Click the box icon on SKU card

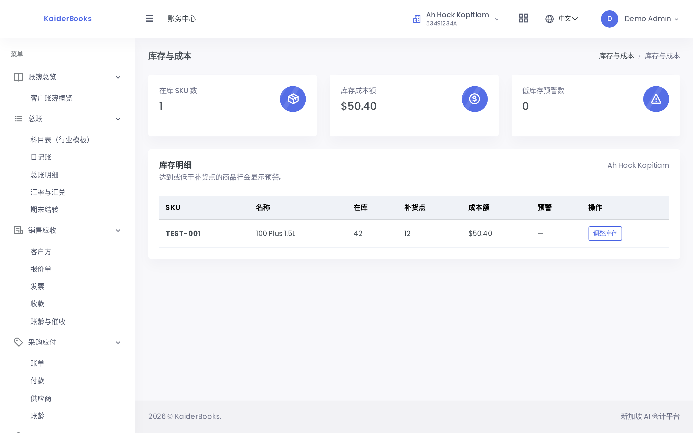point(293,99)
